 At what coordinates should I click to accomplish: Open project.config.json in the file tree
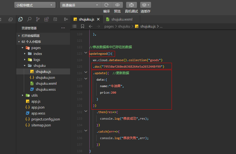tap(43, 119)
